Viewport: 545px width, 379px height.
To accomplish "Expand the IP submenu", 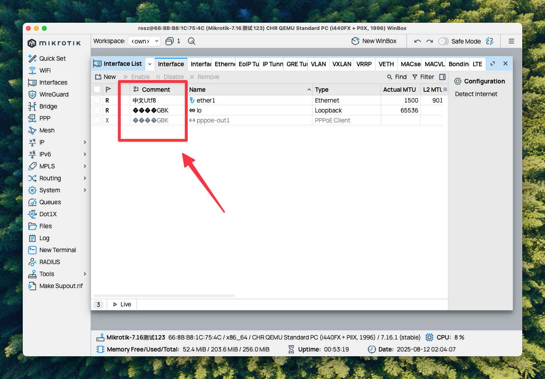I will (85, 142).
